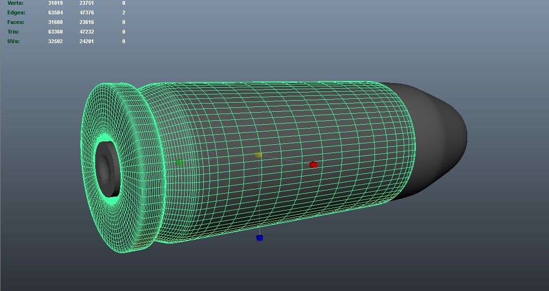Click the vertex count 31819

coord(55,3)
